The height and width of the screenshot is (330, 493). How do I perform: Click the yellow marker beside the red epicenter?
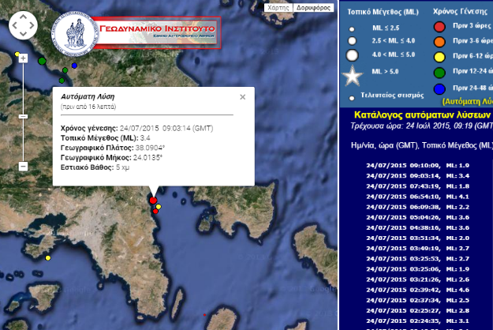coord(159,207)
